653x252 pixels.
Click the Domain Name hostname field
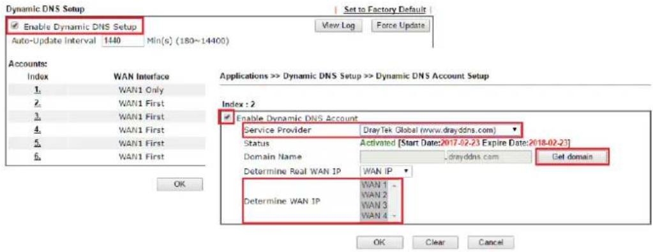coord(402,158)
